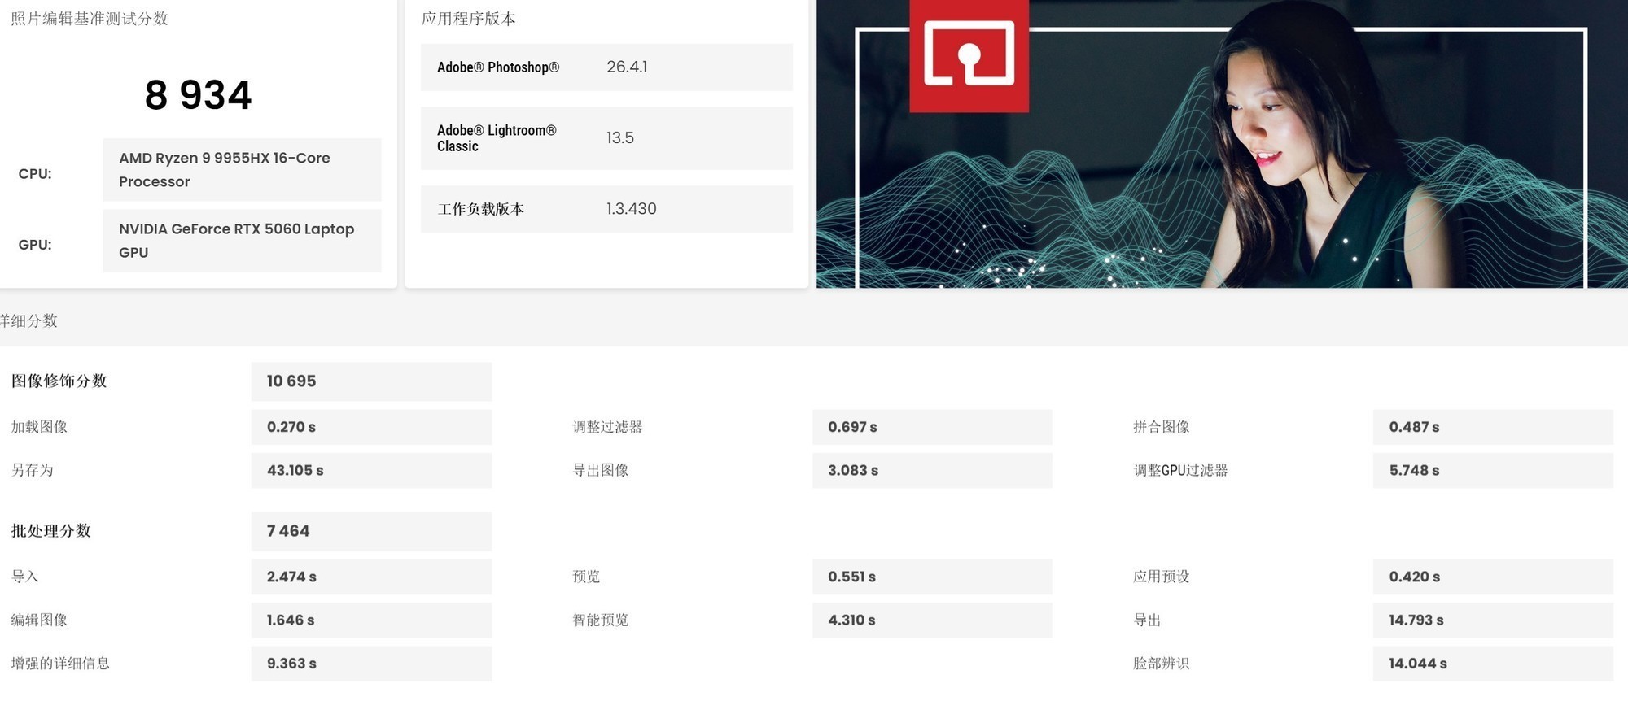Viewport: 1628px width, 701px height.
Task: Click the 加载图像 value 0.270 s
Action: (371, 427)
